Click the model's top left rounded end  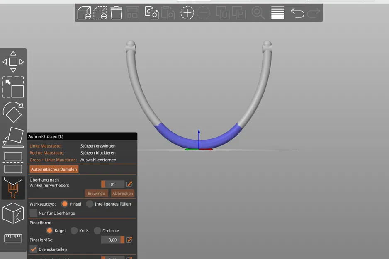click(x=131, y=46)
